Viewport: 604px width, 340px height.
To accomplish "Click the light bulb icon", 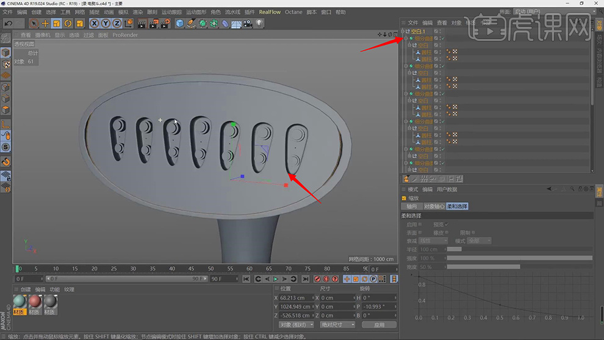I will [x=259, y=23].
